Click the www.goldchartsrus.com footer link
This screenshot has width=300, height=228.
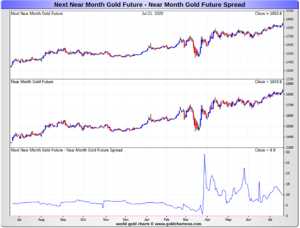pos(178,224)
